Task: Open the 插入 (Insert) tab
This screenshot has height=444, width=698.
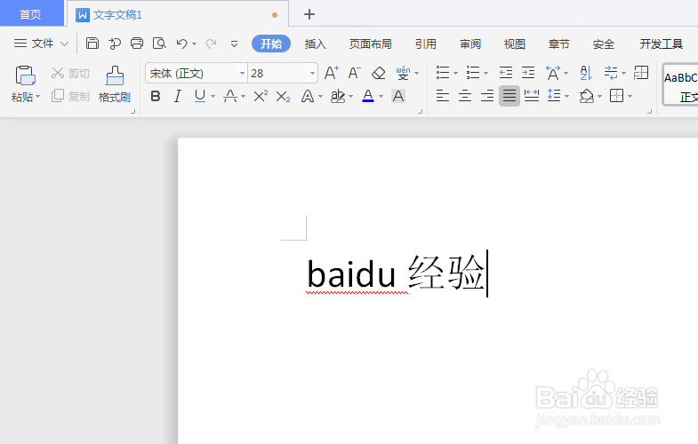Action: point(316,44)
